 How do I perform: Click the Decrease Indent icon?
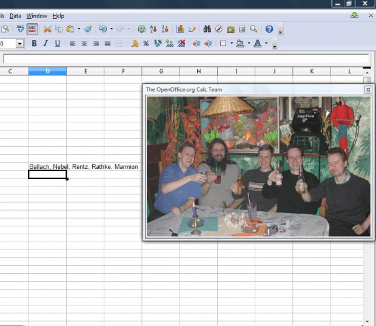[196, 44]
